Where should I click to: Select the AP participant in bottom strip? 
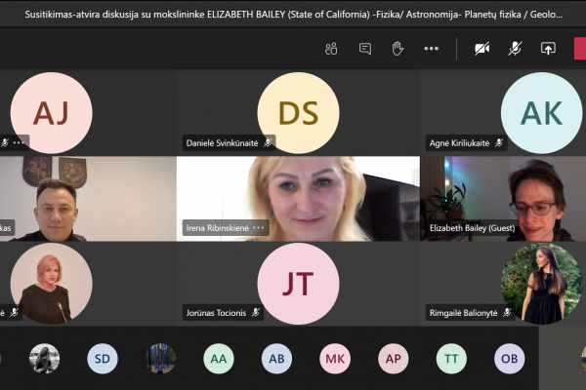pyautogui.click(x=394, y=359)
